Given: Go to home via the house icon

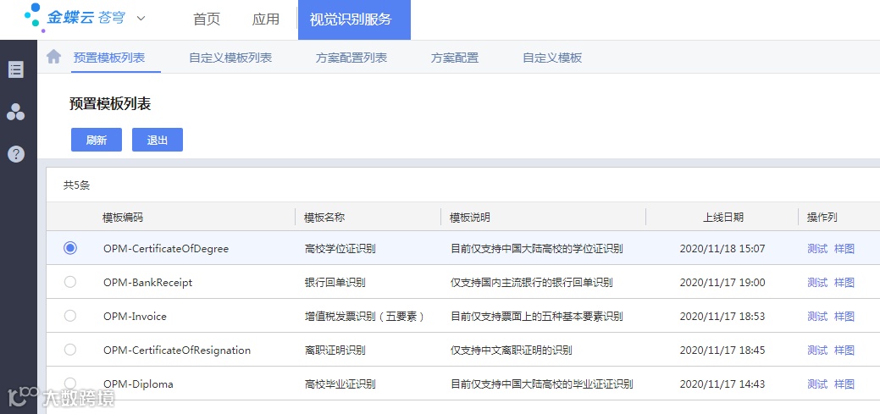Looking at the screenshot, I should click(x=53, y=57).
